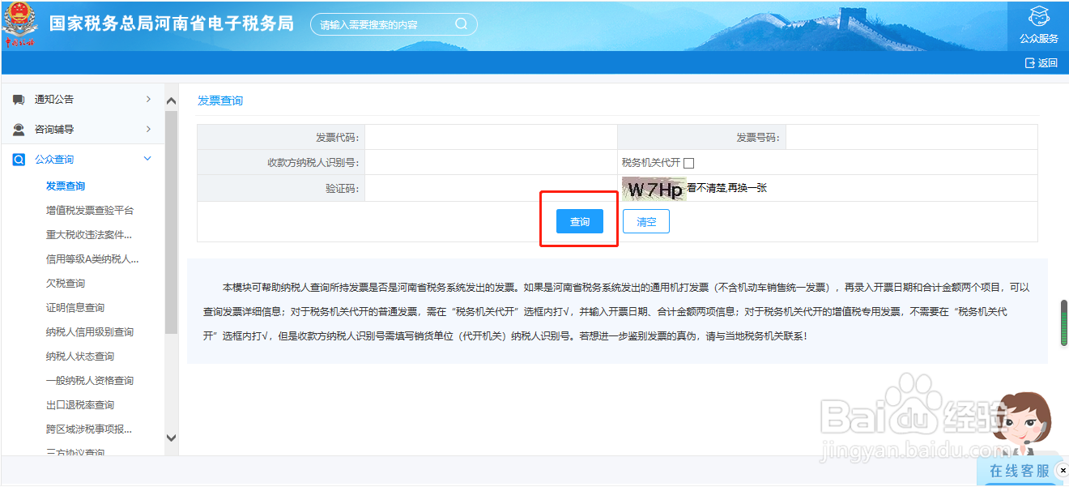
Task: Enable the 税务机关代开 checkbox
Action: [x=688, y=162]
